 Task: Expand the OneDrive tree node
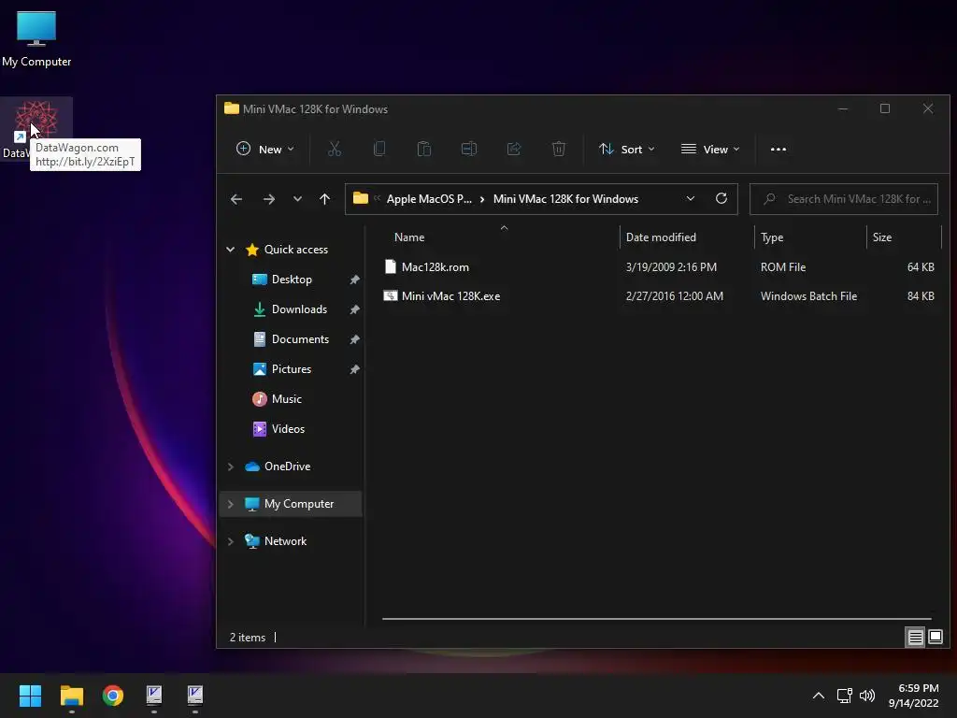pyautogui.click(x=230, y=467)
